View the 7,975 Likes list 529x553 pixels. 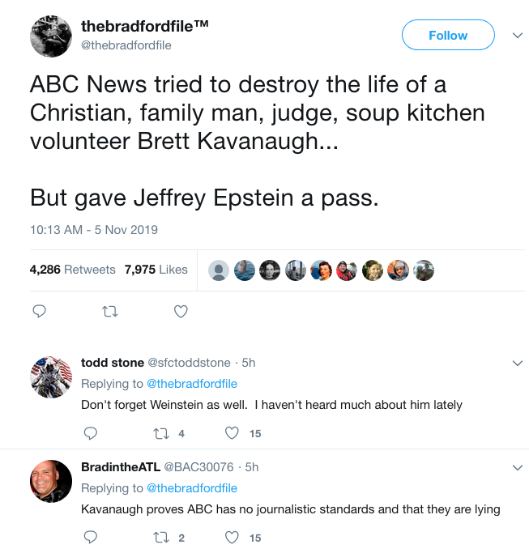click(156, 270)
